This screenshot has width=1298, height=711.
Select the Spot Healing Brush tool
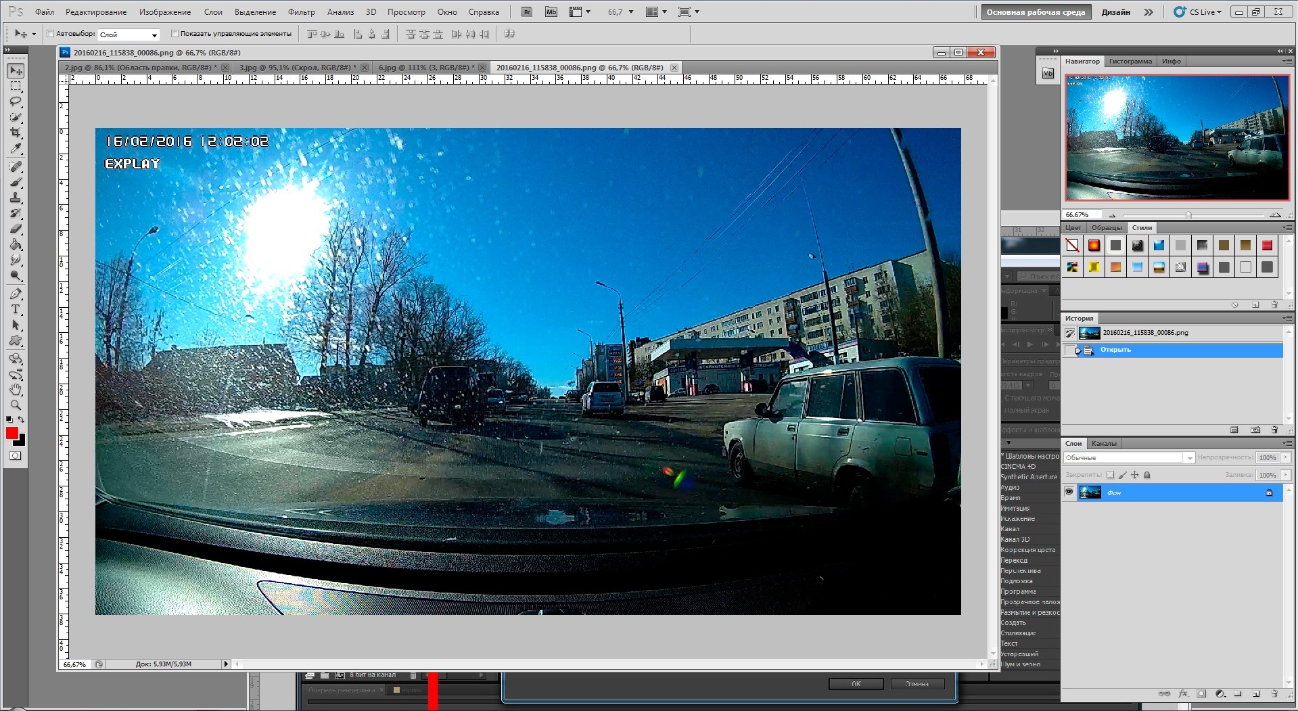pyautogui.click(x=16, y=167)
